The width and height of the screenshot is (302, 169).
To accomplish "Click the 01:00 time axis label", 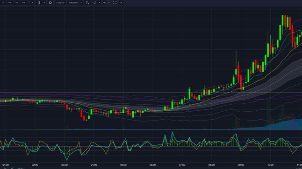I will coord(6,165).
